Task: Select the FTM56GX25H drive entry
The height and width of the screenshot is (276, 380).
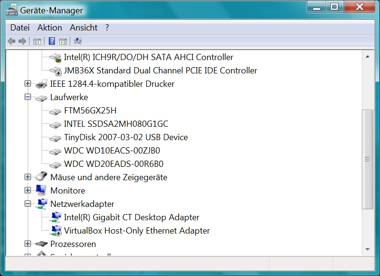Action: [x=90, y=111]
